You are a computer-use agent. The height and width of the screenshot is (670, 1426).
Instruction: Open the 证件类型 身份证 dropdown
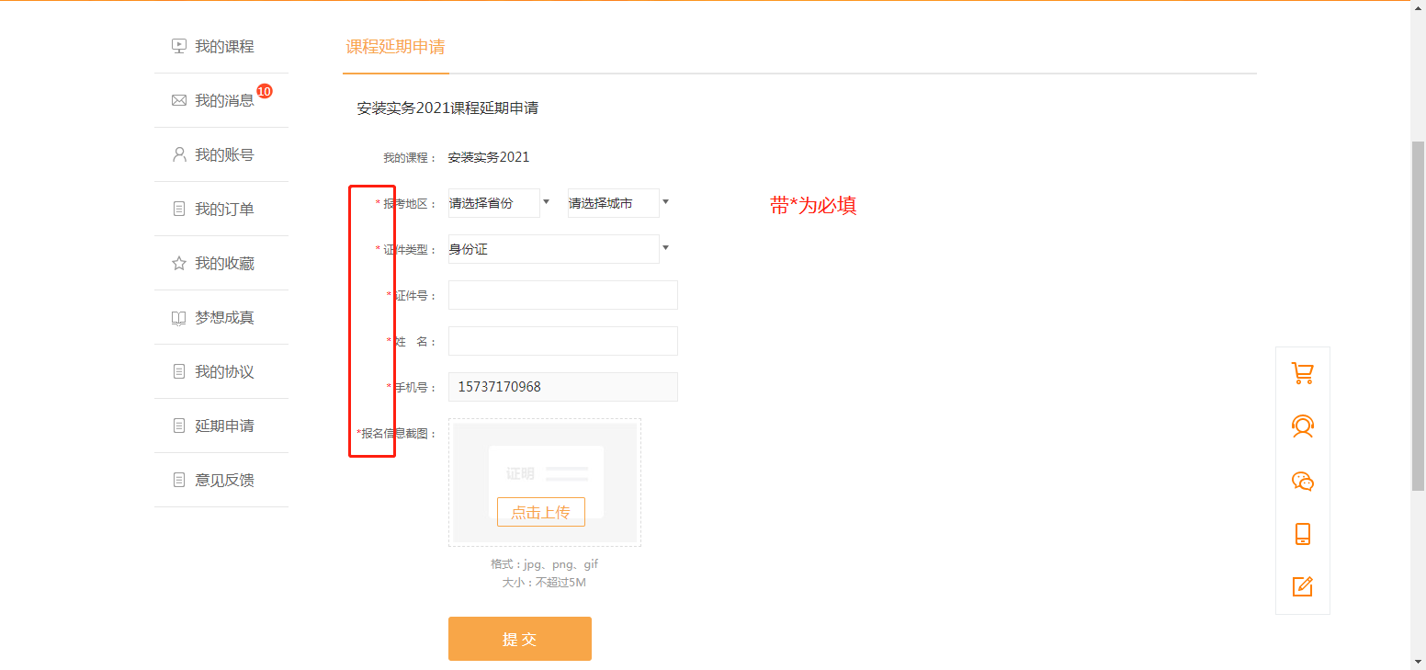[x=558, y=249]
